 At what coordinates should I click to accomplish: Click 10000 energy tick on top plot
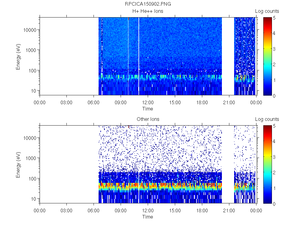[30, 30]
